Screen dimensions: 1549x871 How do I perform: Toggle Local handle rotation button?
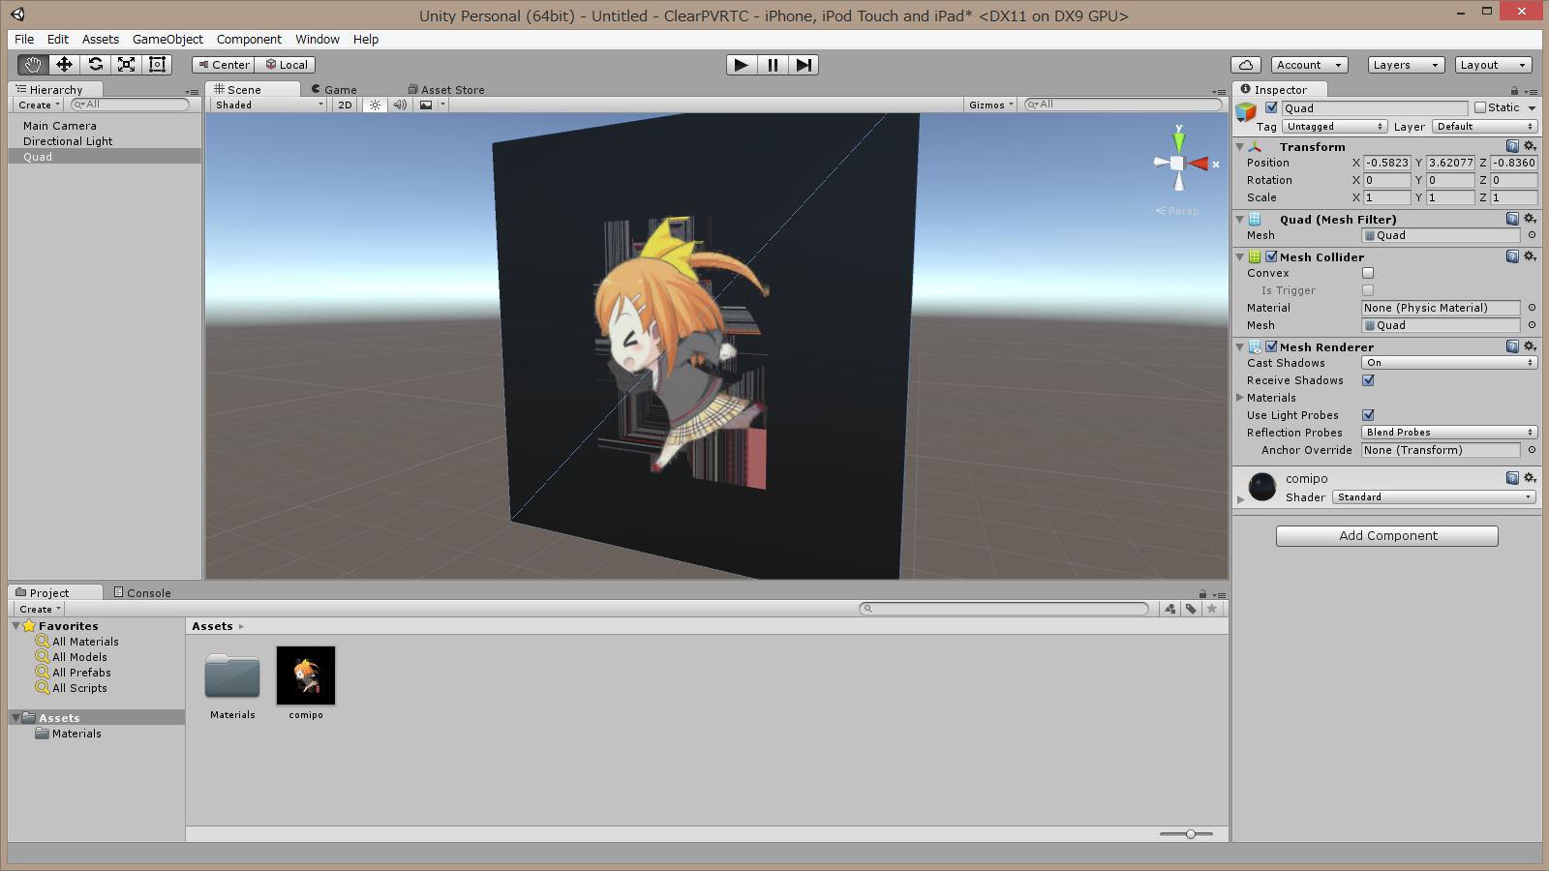(x=287, y=65)
